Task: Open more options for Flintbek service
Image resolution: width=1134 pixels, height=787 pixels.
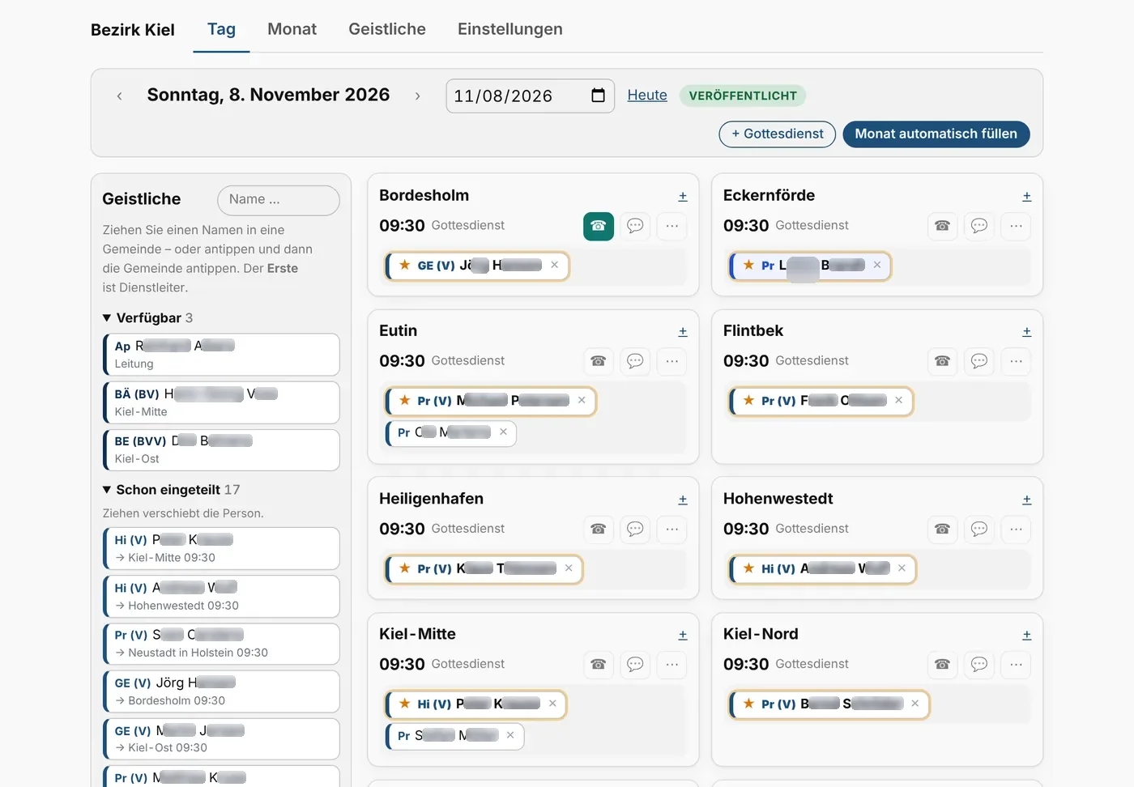Action: pyautogui.click(x=1017, y=361)
